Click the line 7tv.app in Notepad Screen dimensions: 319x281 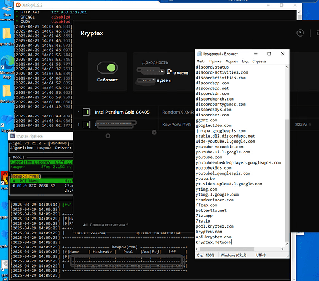(x=204, y=216)
